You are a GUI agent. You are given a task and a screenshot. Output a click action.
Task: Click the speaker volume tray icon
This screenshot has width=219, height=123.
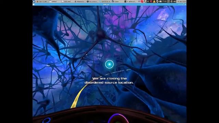click(x=175, y=1)
